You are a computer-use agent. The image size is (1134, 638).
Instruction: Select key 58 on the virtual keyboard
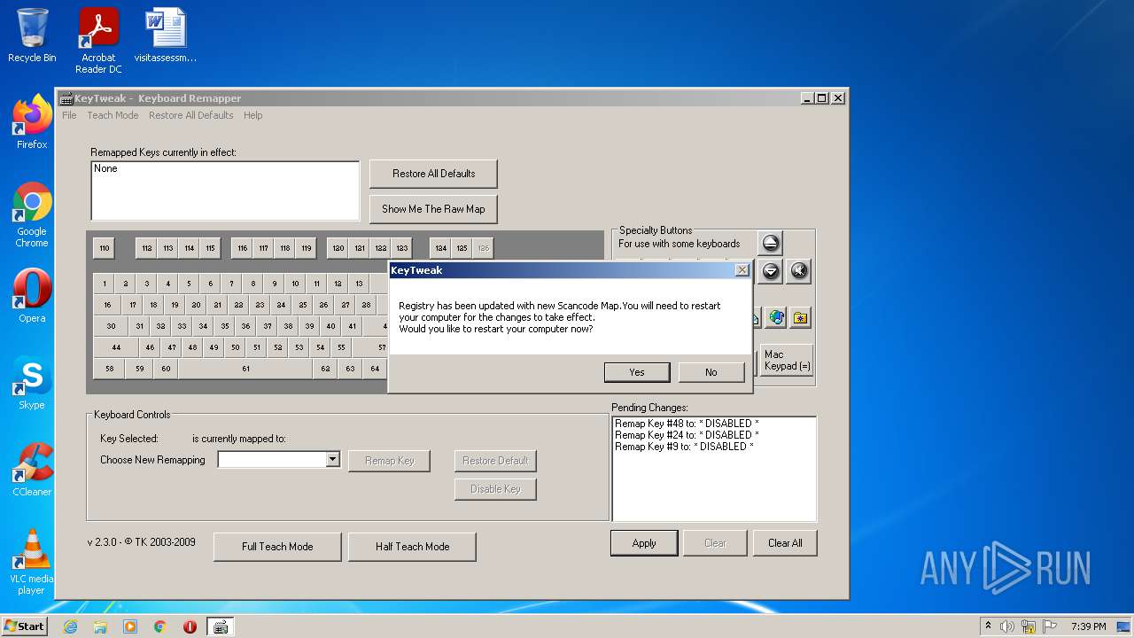click(109, 369)
